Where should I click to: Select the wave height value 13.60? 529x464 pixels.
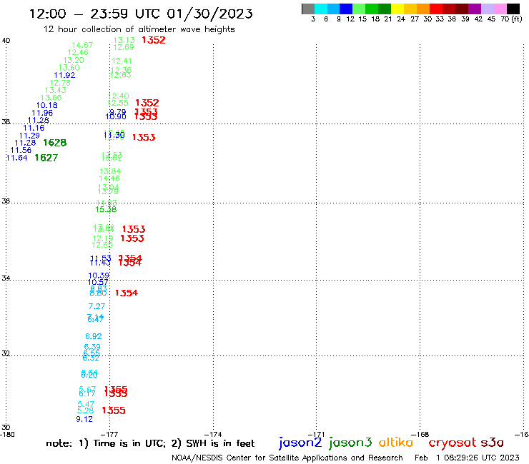tap(69, 68)
